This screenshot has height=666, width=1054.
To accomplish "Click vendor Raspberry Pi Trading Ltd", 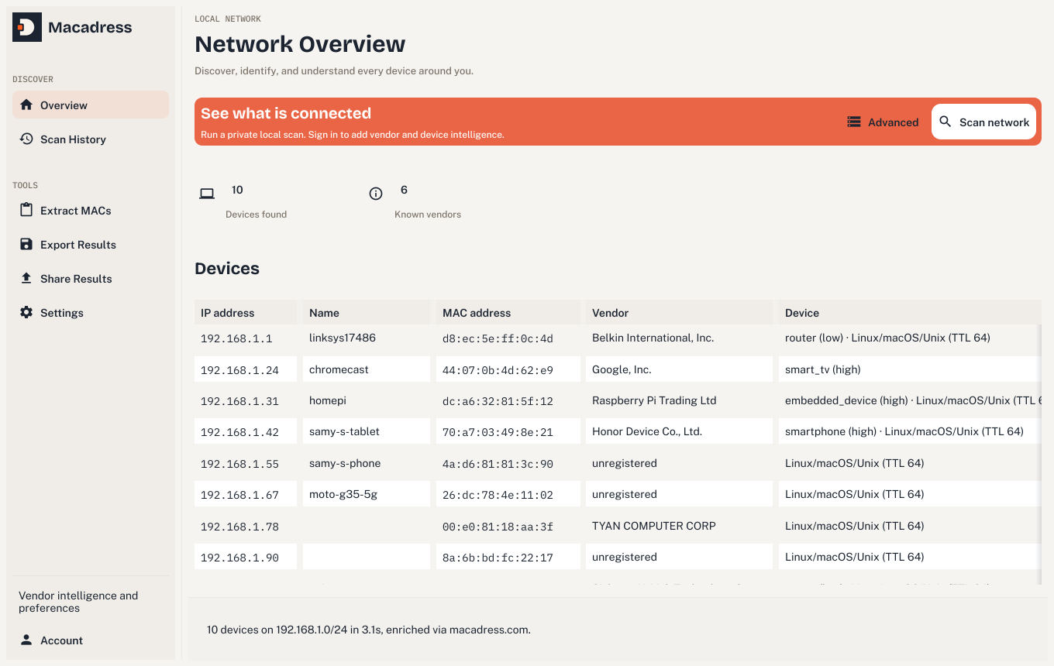I will 654,400.
